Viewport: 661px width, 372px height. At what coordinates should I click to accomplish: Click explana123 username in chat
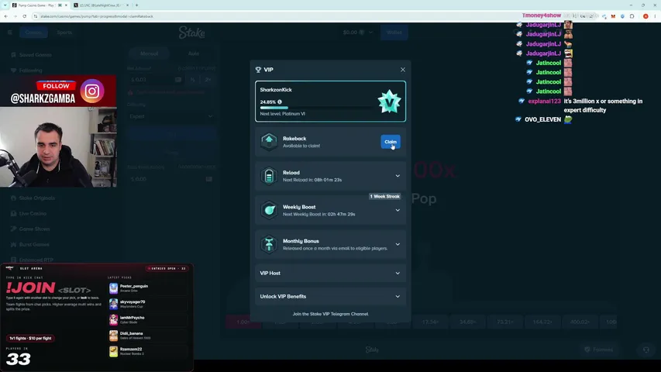pyautogui.click(x=544, y=102)
